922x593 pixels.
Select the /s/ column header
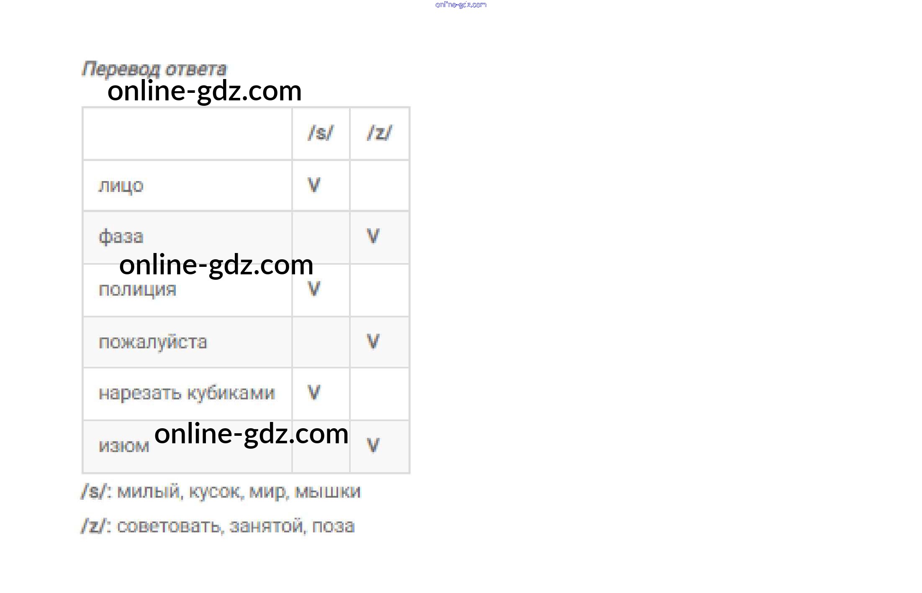tap(321, 133)
